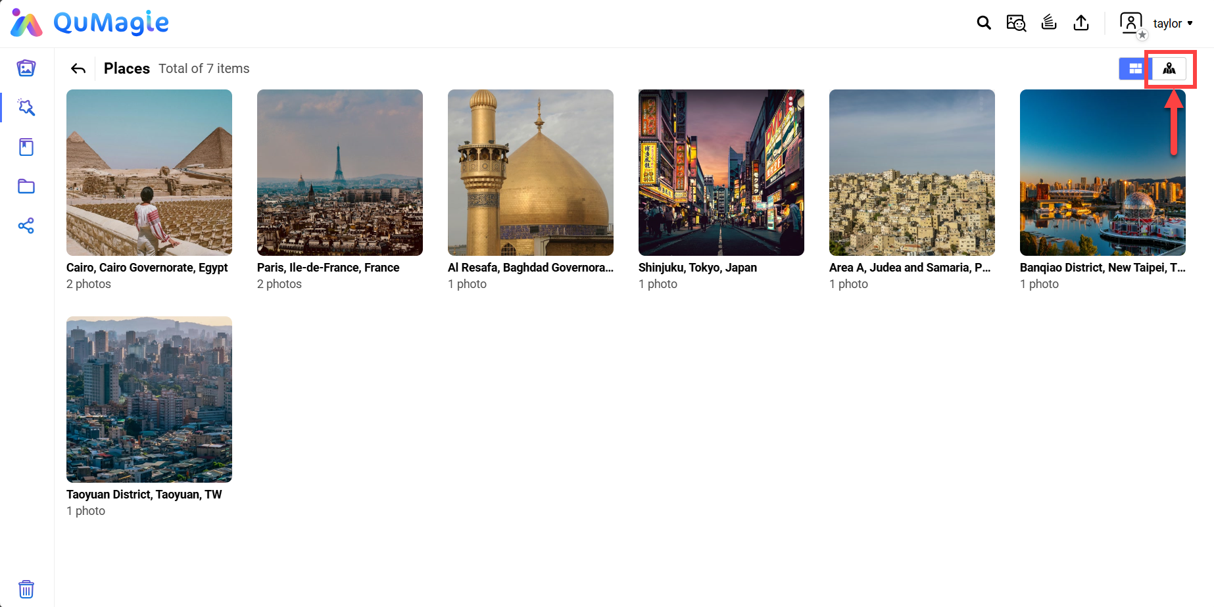Viewport: 1214px width, 607px height.
Task: Go back using the back arrow
Action: [78, 68]
